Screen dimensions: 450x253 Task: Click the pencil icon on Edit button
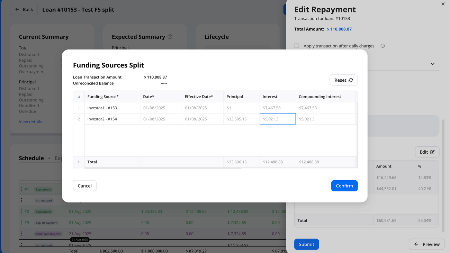click(432, 152)
